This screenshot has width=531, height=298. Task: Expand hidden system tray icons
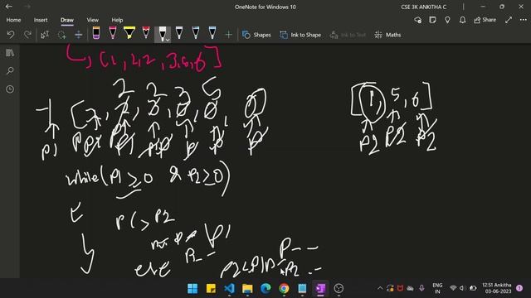380,288
